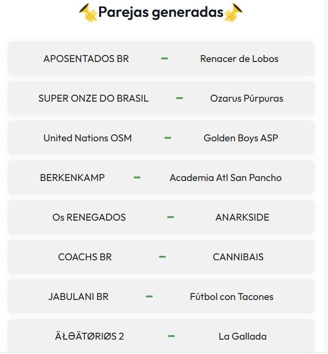Viewport: 328px width, 354px height.
Task: Click the COACHS BR team name
Action: [85, 257]
